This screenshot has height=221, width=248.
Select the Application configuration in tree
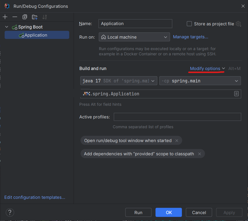37,35
